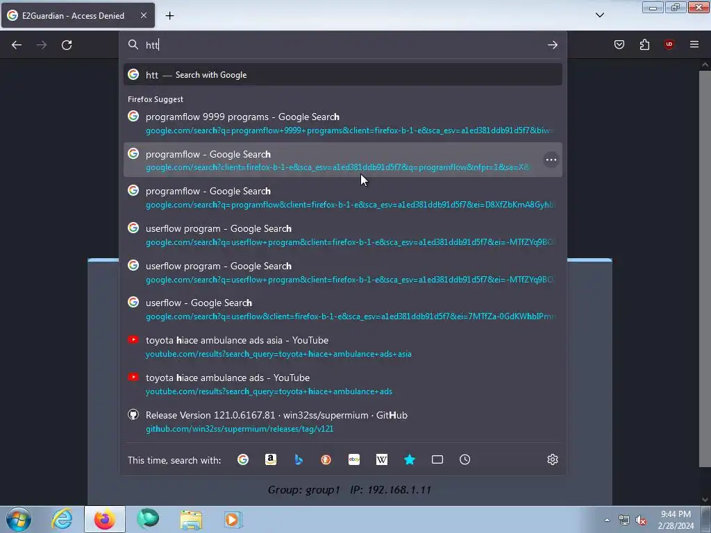Open the supermium Release Version GitHub suggestion
This screenshot has width=711, height=533.
pos(343,421)
